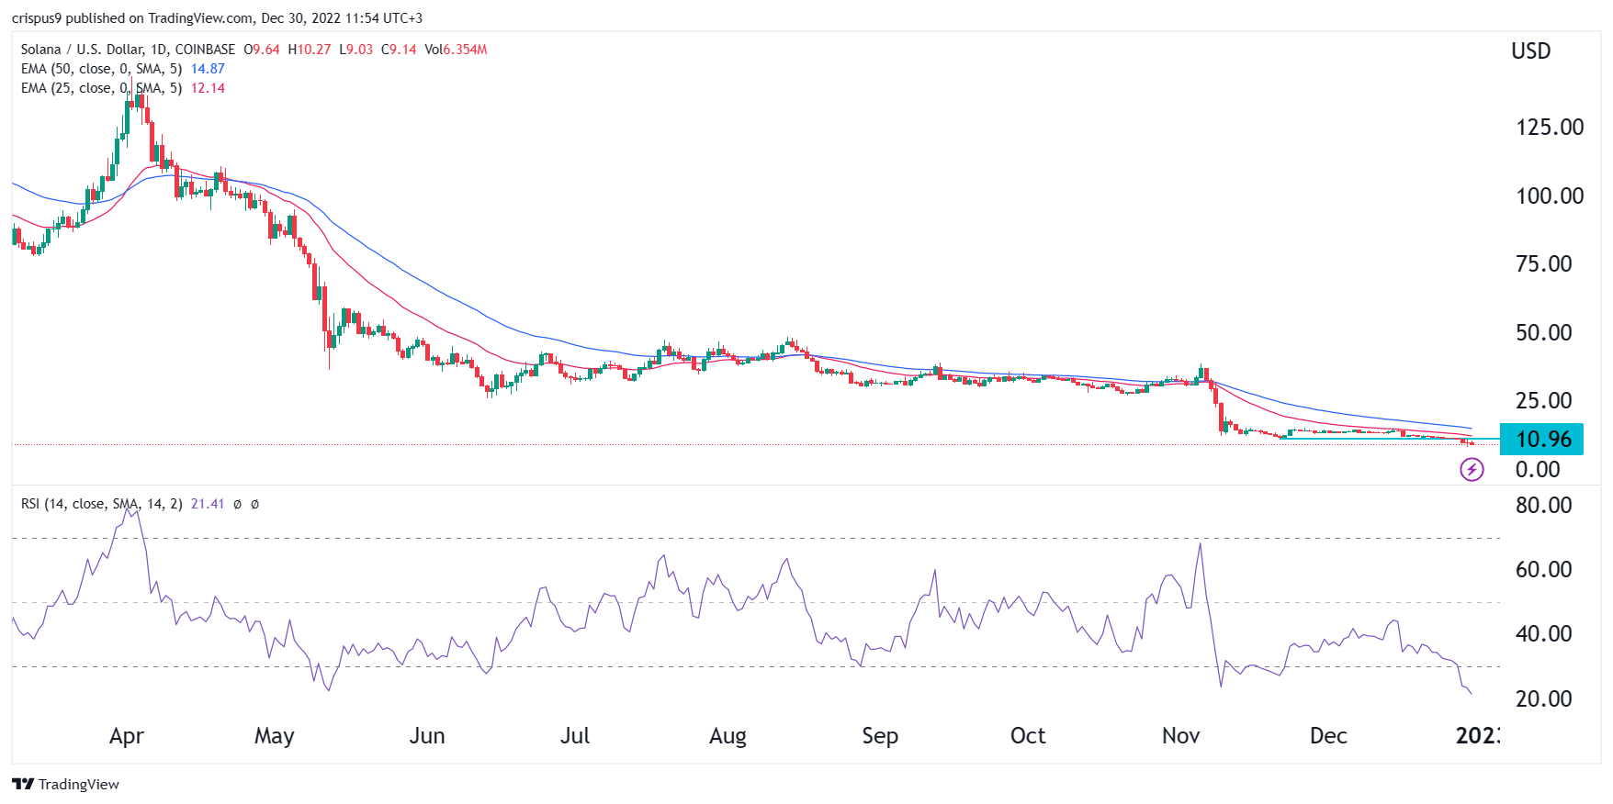Click the Oct label on time axis
The image size is (1613, 804).
coord(1028,736)
